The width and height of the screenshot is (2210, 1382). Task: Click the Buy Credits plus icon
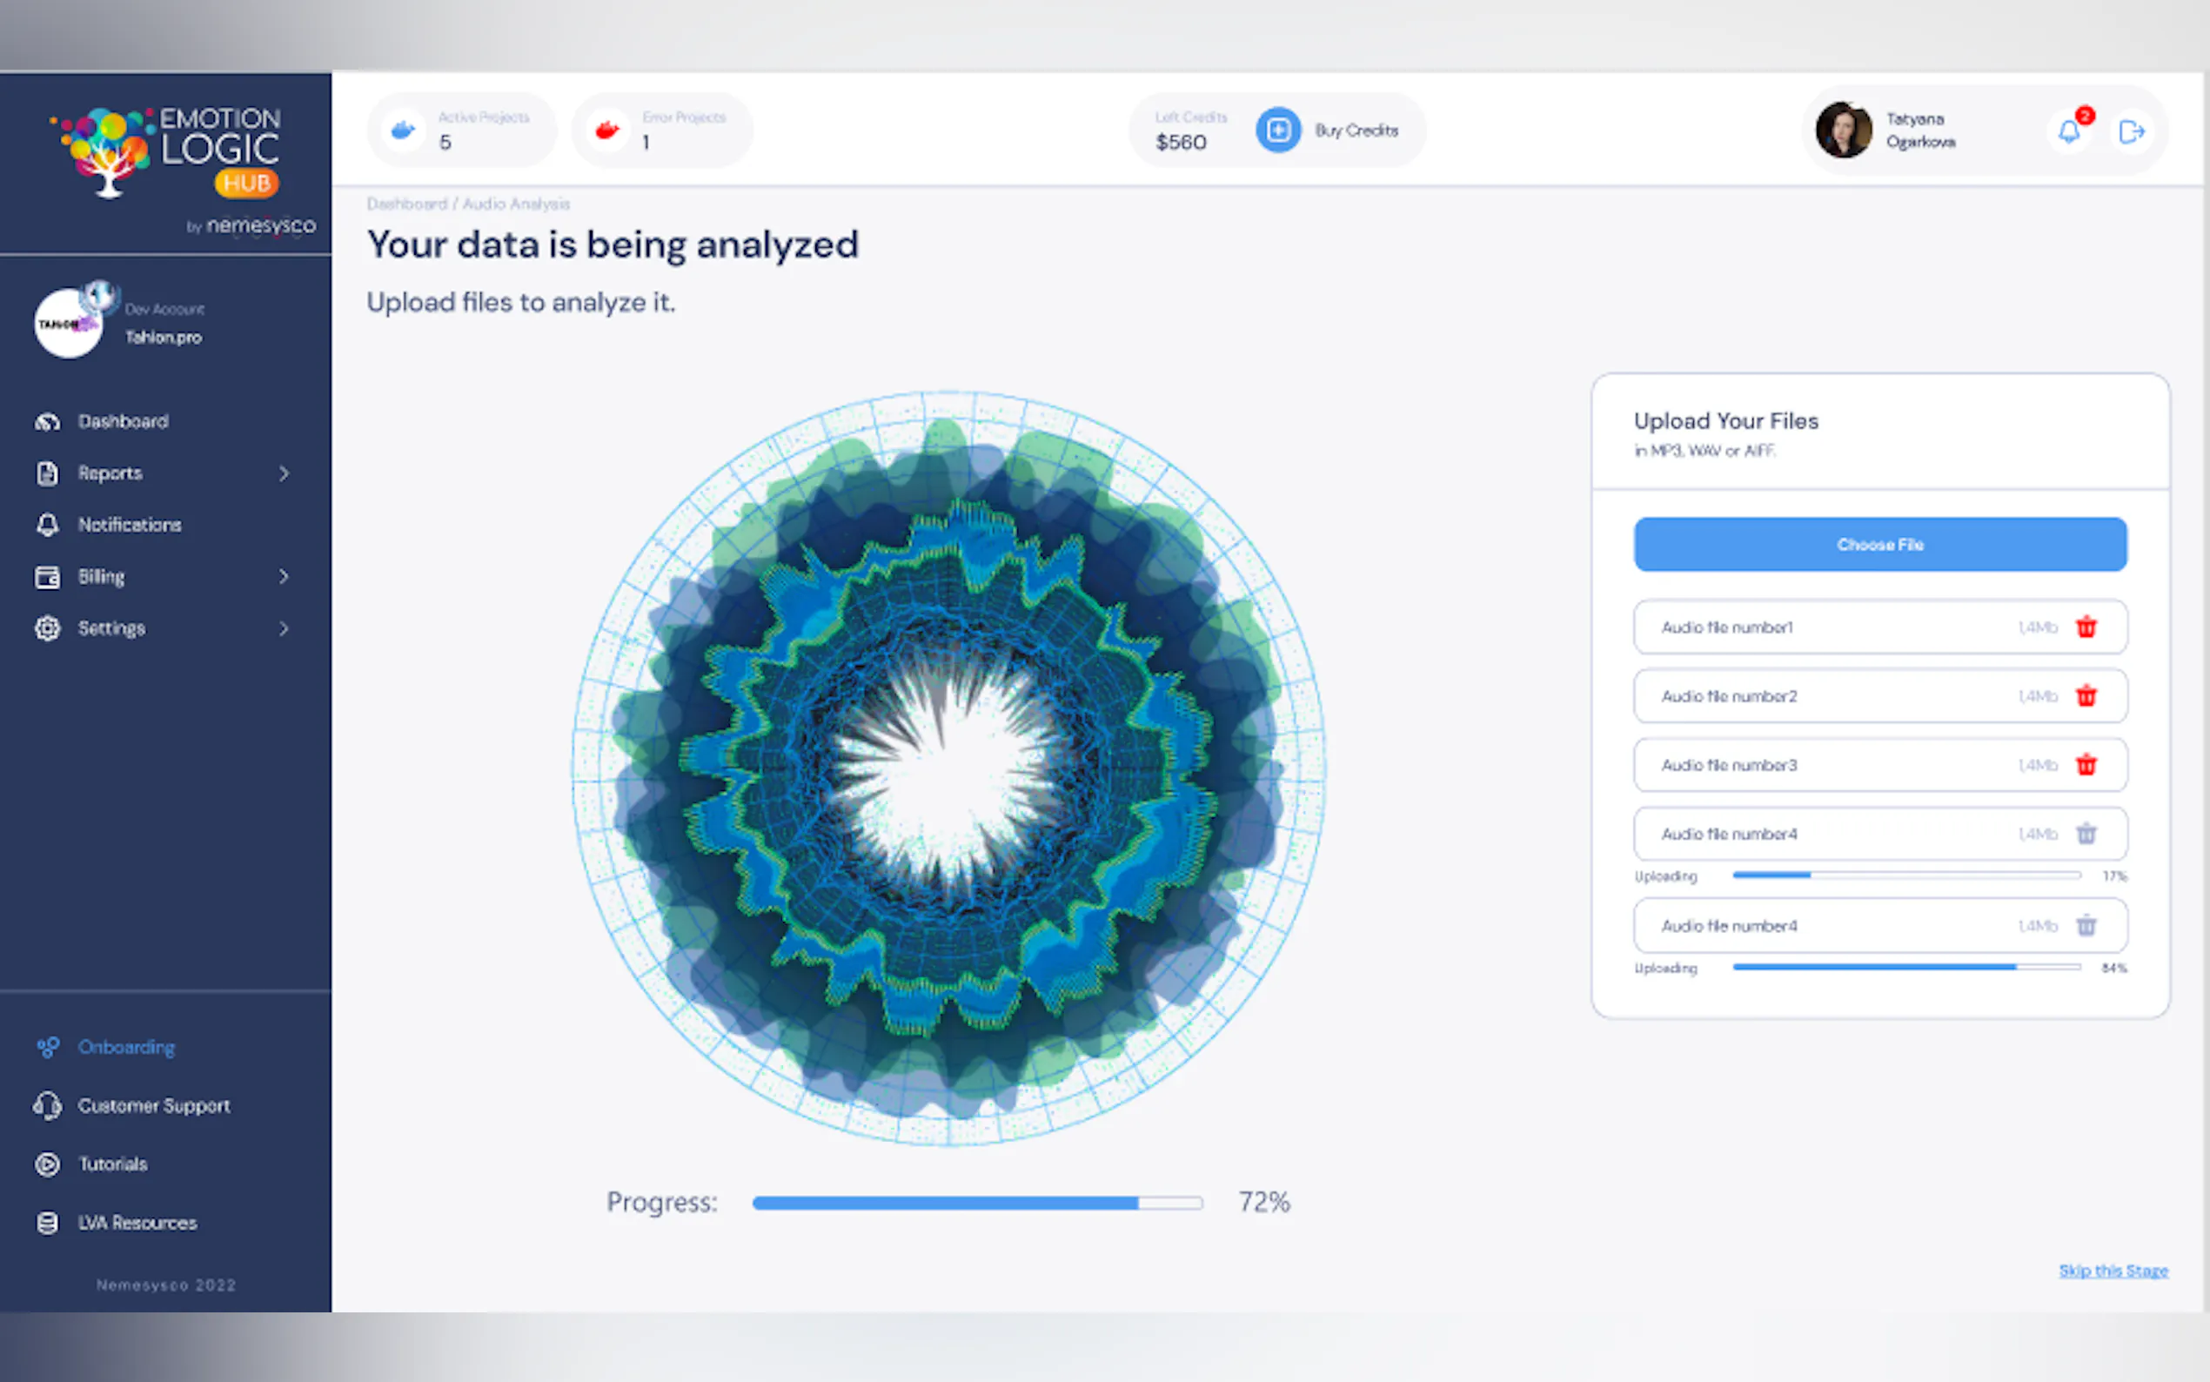[x=1277, y=131]
